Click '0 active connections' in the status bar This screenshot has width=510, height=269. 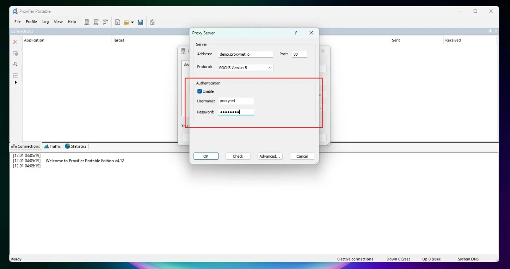[x=355, y=259]
